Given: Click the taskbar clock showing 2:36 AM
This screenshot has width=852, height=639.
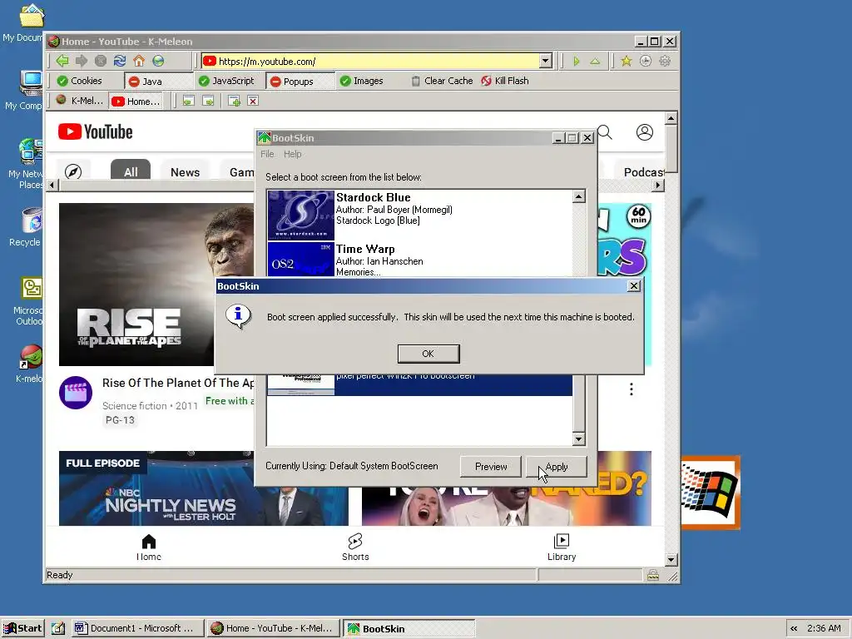Looking at the screenshot, I should click(x=825, y=628).
